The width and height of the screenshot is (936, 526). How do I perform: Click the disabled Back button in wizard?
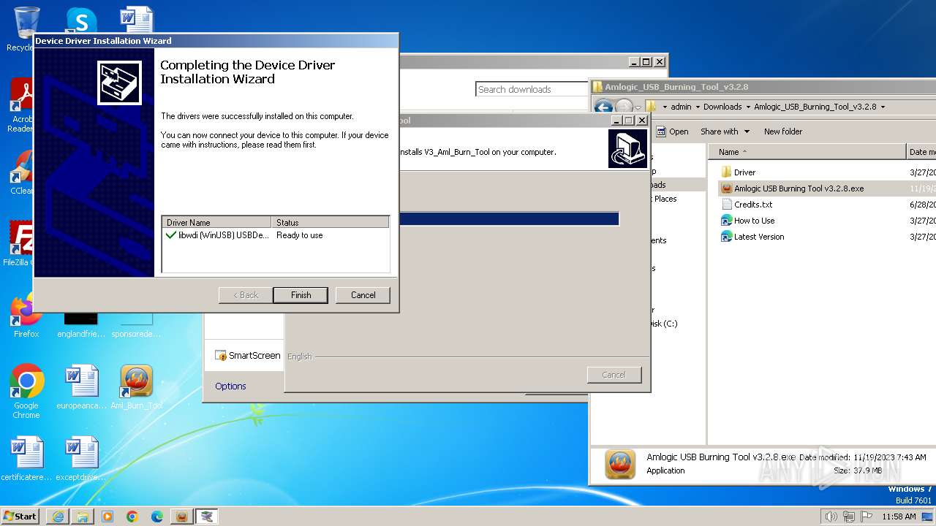coord(245,295)
